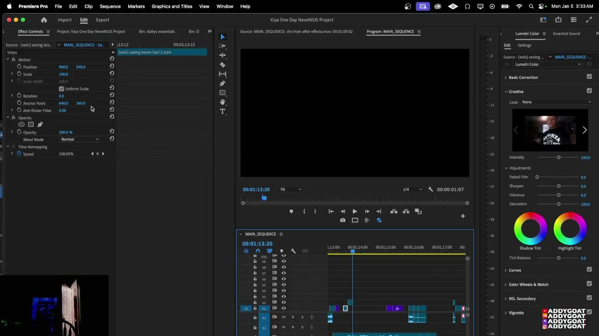The width and height of the screenshot is (599, 336).
Task: Open the Sequence menu
Action: [110, 7]
